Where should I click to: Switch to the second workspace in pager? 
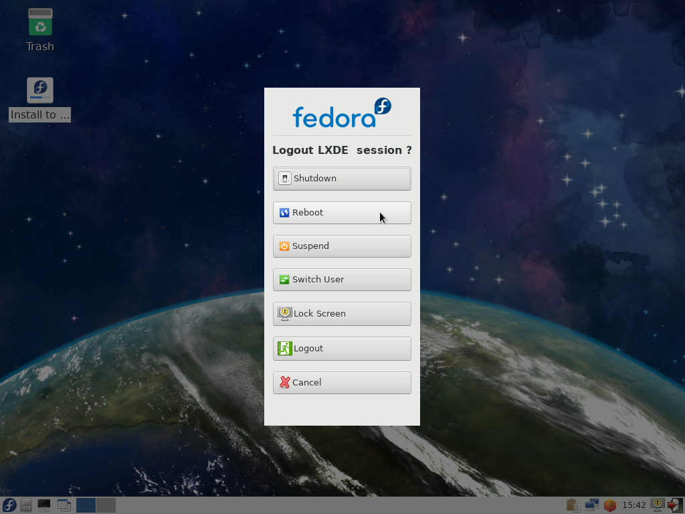(106, 505)
